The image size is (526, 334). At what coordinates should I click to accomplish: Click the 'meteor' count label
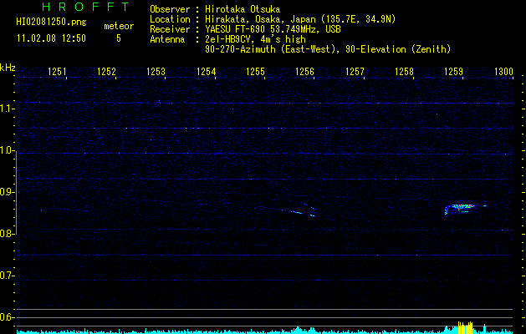pyautogui.click(x=119, y=26)
